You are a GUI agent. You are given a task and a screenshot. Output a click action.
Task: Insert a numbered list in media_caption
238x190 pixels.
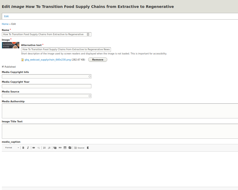coord(49,147)
